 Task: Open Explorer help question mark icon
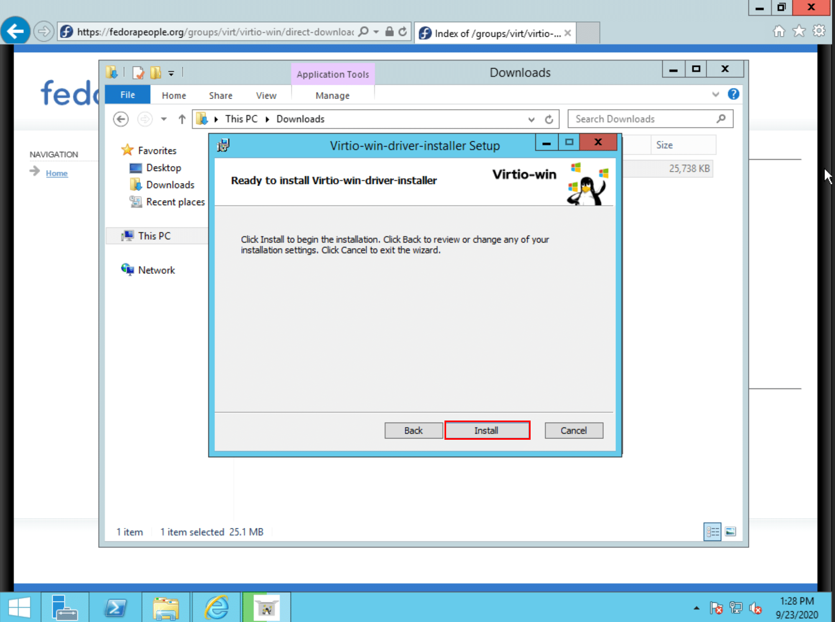pos(733,94)
